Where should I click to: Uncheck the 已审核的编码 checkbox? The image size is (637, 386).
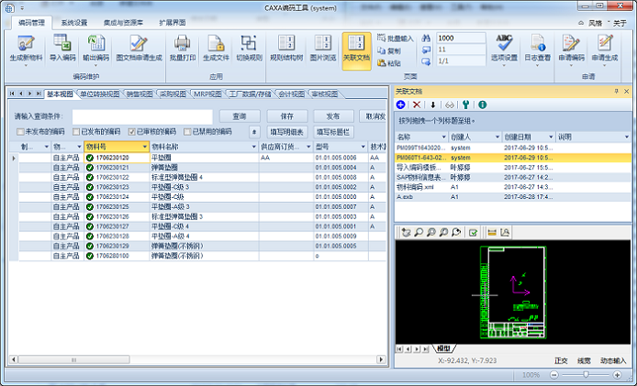click(132, 132)
